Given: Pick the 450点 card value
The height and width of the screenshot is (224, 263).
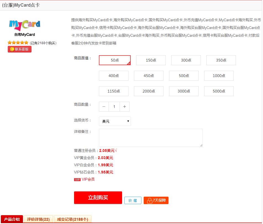Looking at the screenshot, I should [x=149, y=76].
